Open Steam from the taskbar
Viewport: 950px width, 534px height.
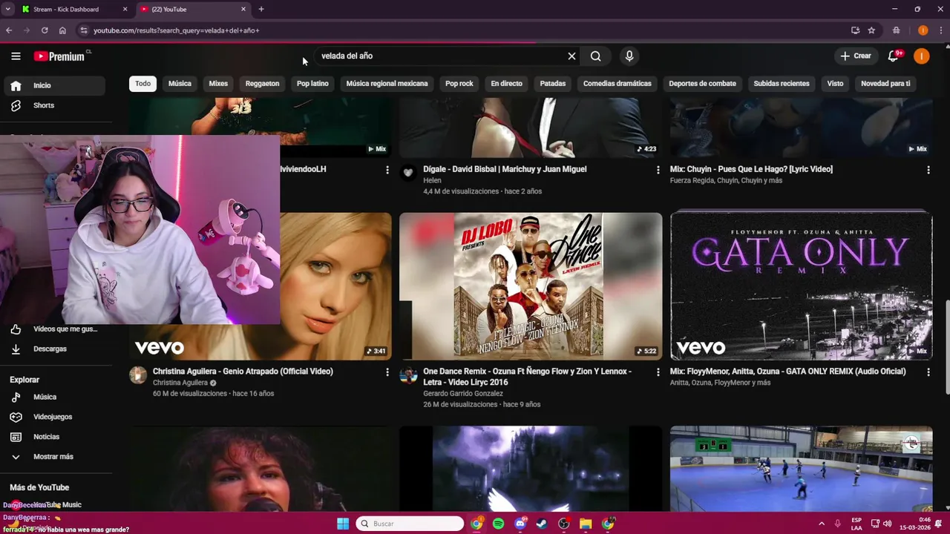tap(542, 524)
